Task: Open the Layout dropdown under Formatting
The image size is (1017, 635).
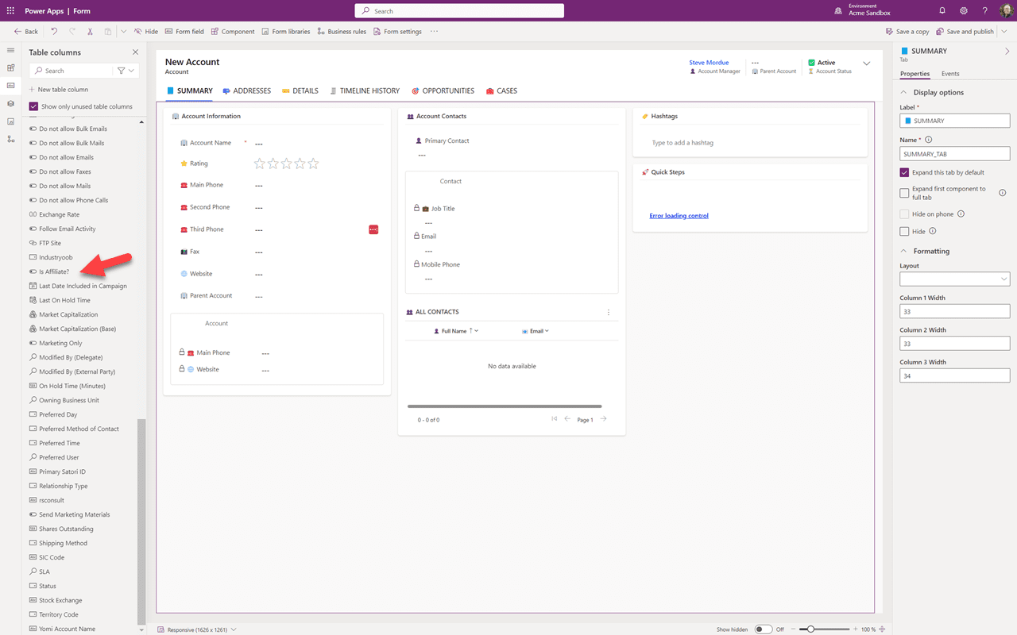Action: point(954,279)
